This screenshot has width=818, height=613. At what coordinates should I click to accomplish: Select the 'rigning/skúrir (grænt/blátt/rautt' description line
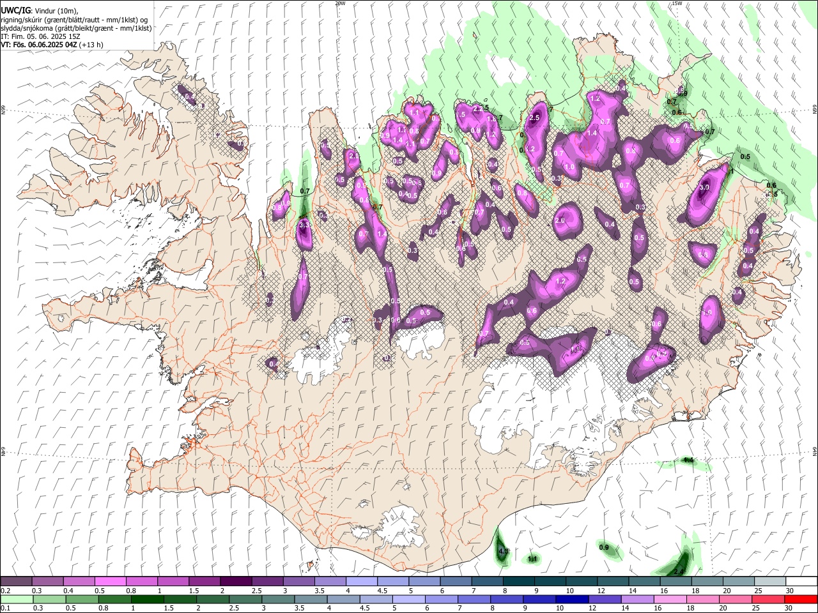tap(74, 20)
